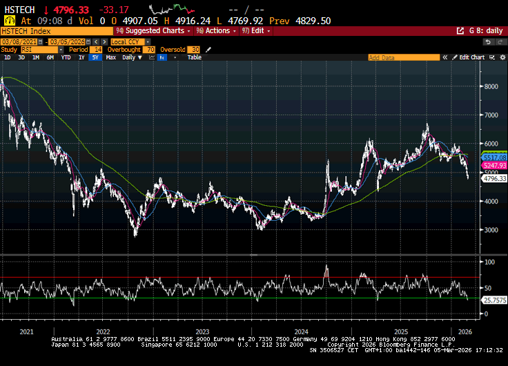Image resolution: width=508 pixels, height=366 pixels.
Task: Click the pencil edit icon beside Oversold
Action: coord(209,50)
